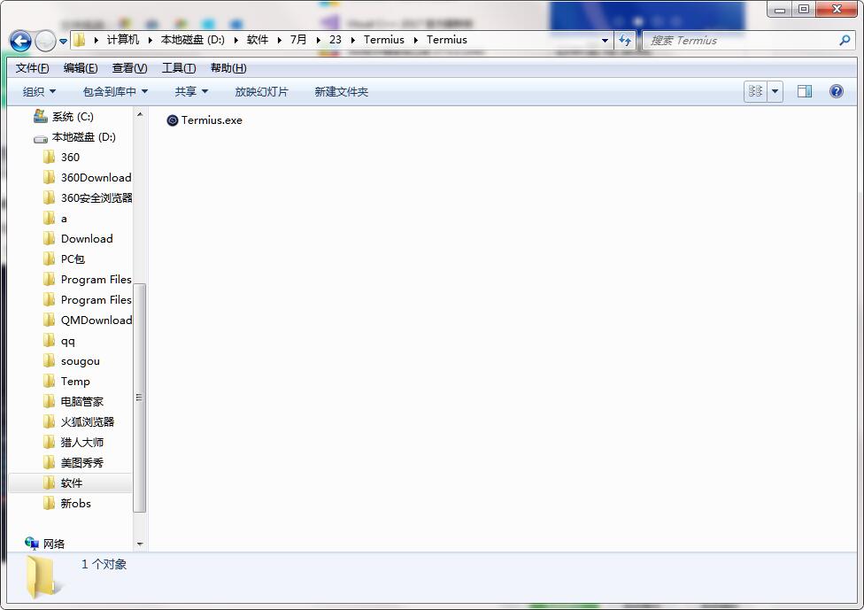Click the folder icon in address bar
Screen dimensions: 864x610
(80, 40)
